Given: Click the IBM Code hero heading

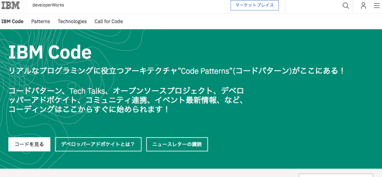Looking at the screenshot, I should 50,52.
